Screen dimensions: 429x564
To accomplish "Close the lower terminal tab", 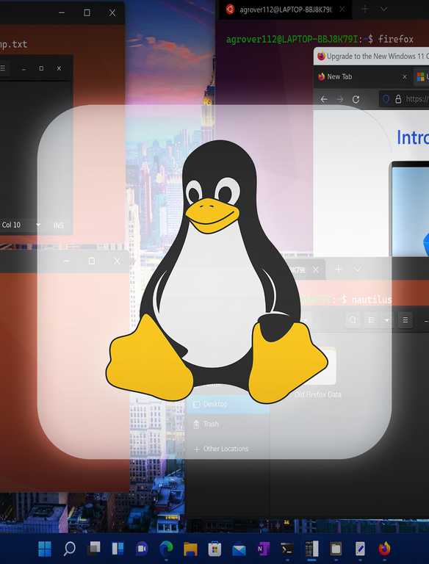I will (316, 270).
